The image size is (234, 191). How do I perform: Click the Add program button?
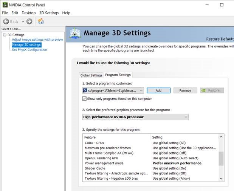pos(158,90)
